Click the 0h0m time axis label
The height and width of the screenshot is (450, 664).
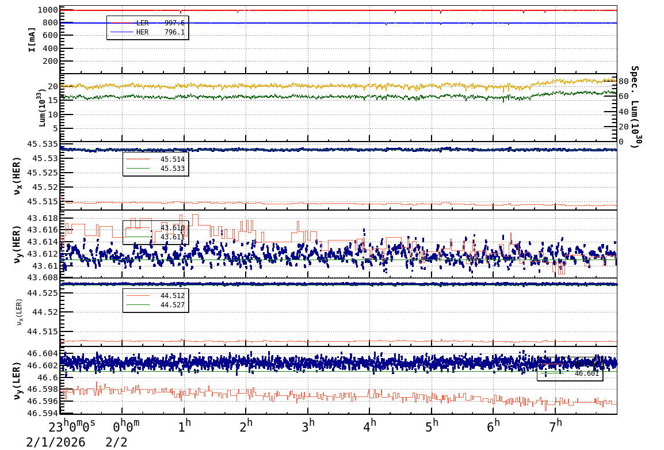click(126, 425)
